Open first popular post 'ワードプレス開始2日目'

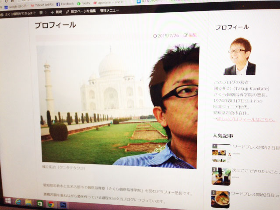(254, 148)
